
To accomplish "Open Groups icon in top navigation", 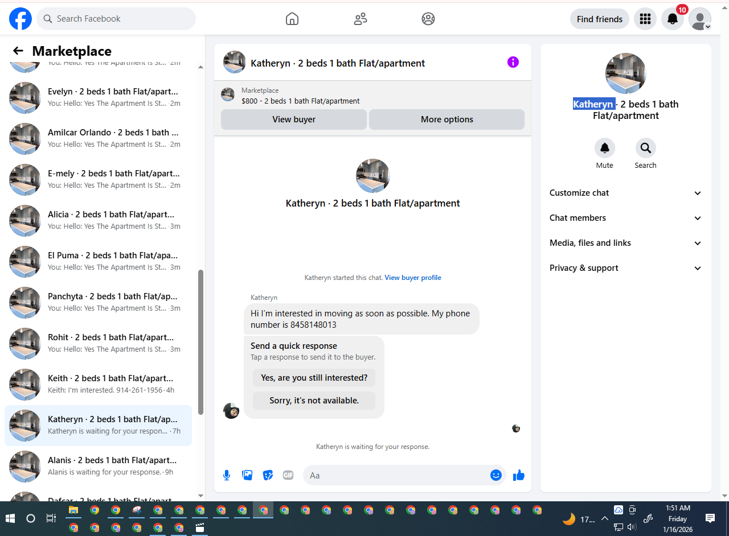I will pos(428,19).
